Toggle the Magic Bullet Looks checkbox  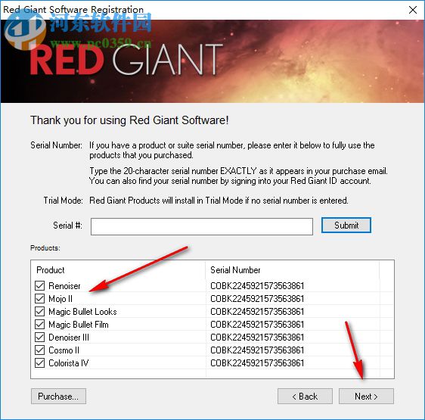coord(40,312)
